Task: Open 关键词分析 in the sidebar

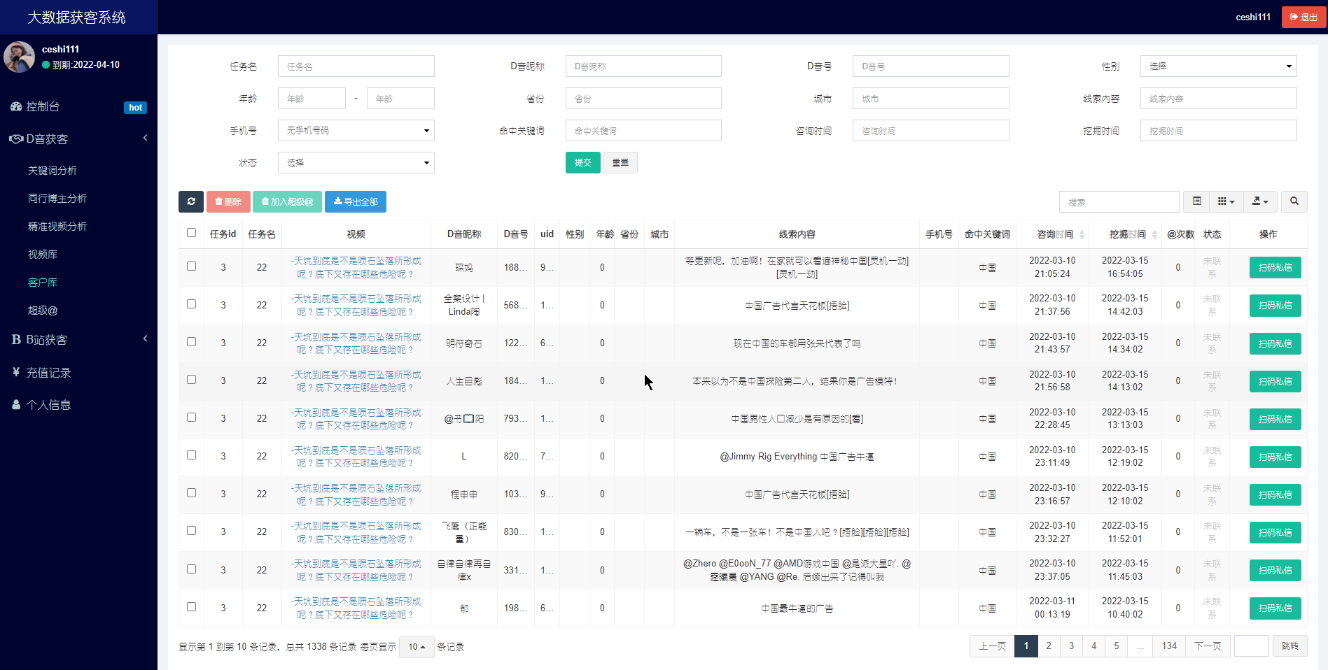Action: pyautogui.click(x=53, y=171)
